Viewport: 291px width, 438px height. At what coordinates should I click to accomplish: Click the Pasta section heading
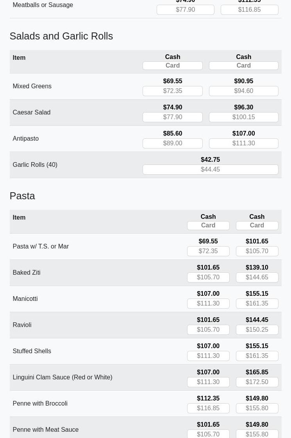click(x=22, y=196)
